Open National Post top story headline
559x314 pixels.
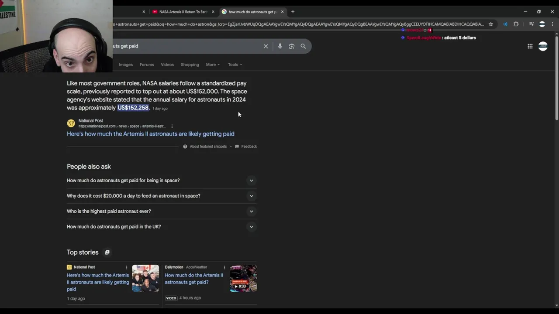pyautogui.click(x=98, y=282)
